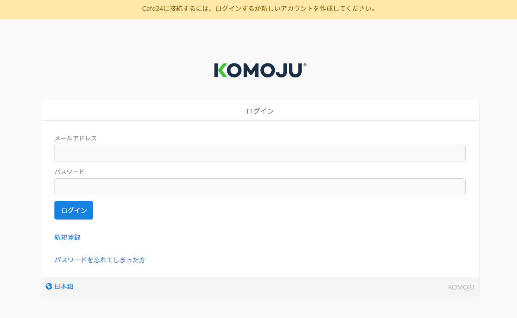Viewport: 517px width, 318px height.
Task: Click the ログイン heading of the card
Action: click(x=260, y=111)
